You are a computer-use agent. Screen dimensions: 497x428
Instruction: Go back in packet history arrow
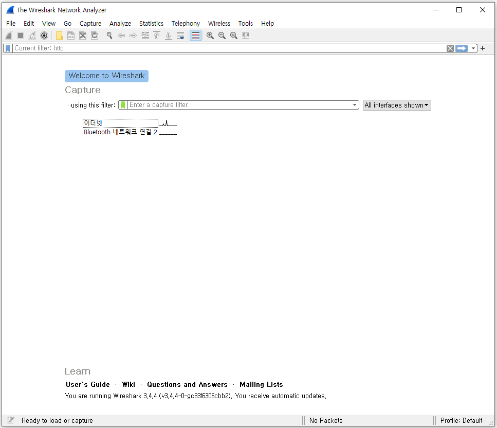coord(121,35)
